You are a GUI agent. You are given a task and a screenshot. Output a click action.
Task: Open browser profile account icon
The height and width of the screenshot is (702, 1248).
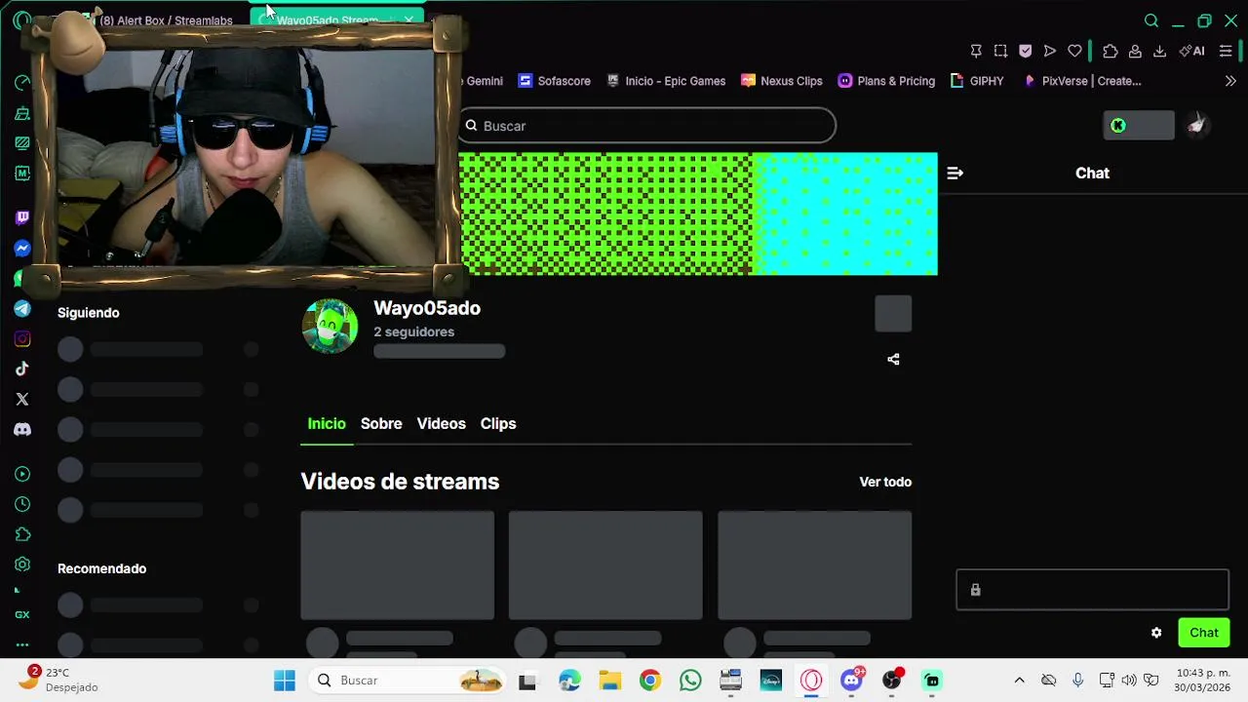coord(1135,51)
